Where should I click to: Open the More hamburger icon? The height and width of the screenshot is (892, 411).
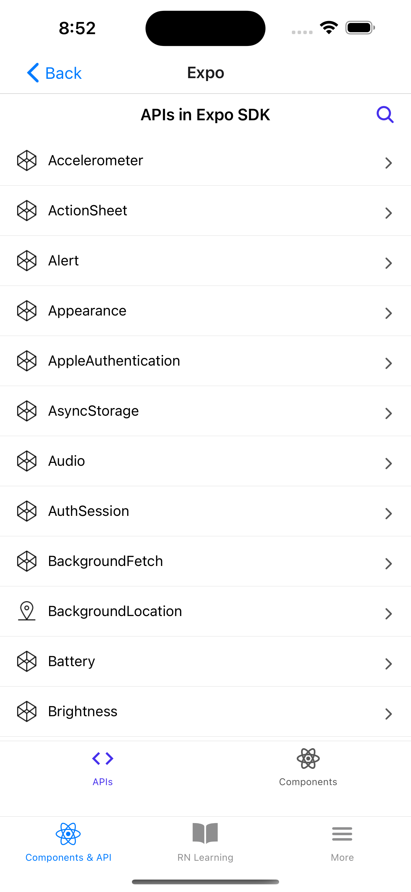point(342,834)
